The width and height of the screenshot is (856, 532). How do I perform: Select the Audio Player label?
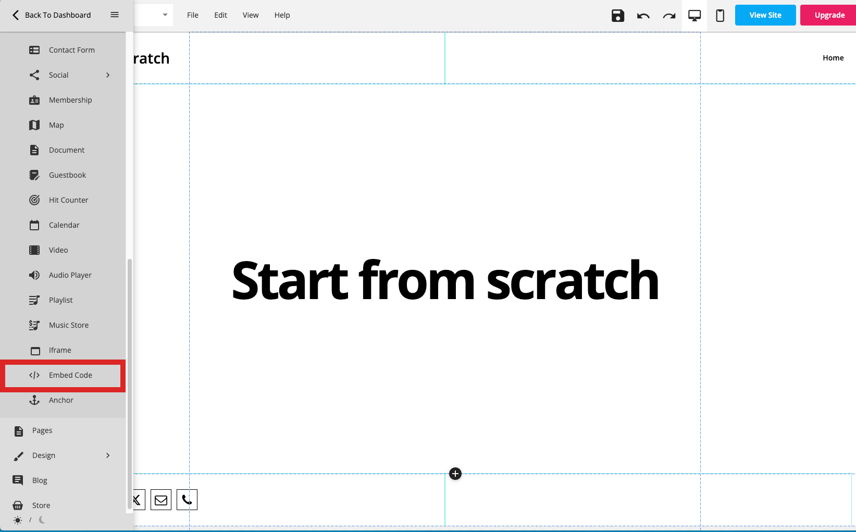pos(70,275)
